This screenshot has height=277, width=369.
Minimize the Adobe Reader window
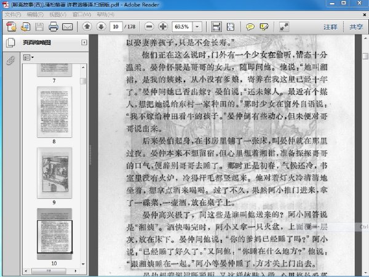(x=332, y=3)
